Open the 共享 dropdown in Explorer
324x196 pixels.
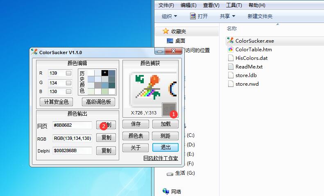click(x=227, y=16)
